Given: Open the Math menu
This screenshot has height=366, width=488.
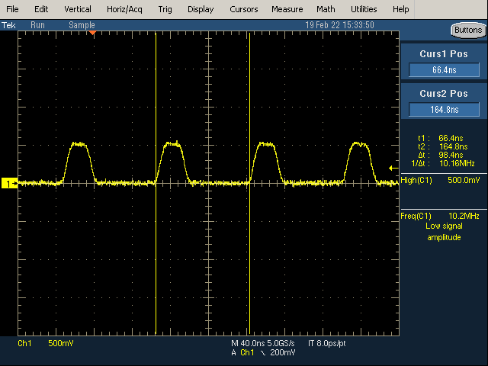Looking at the screenshot, I should pyautogui.click(x=326, y=9).
